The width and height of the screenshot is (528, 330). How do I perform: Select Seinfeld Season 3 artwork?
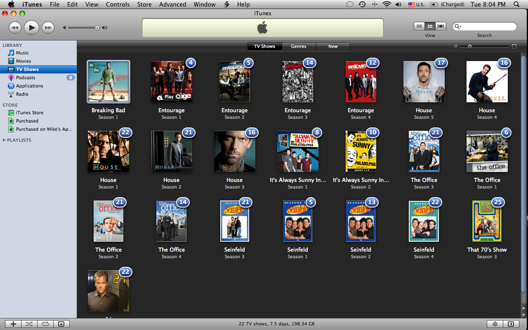click(235, 221)
